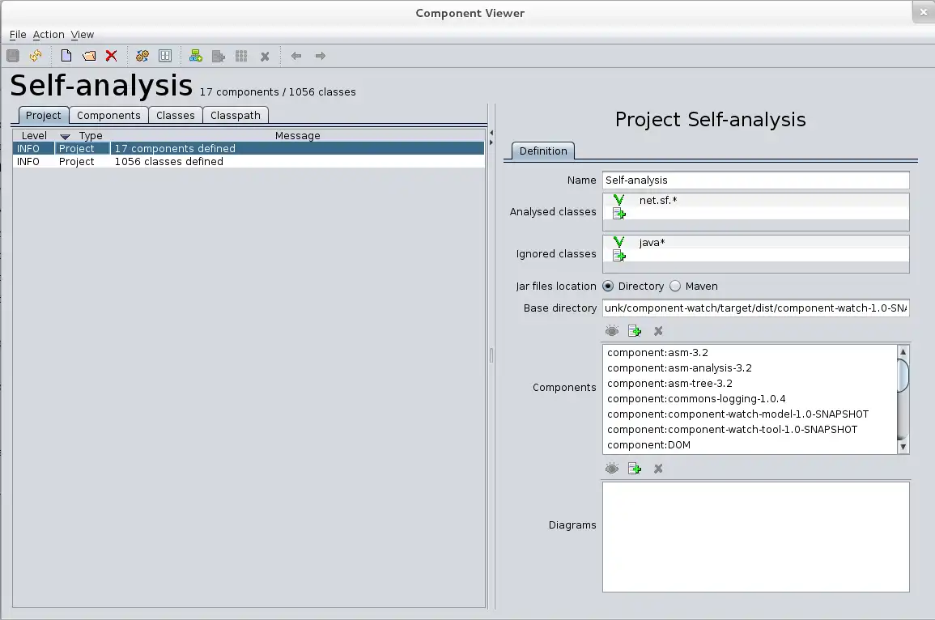Click the Base directory input field
This screenshot has width=935, height=620.
[x=755, y=308]
